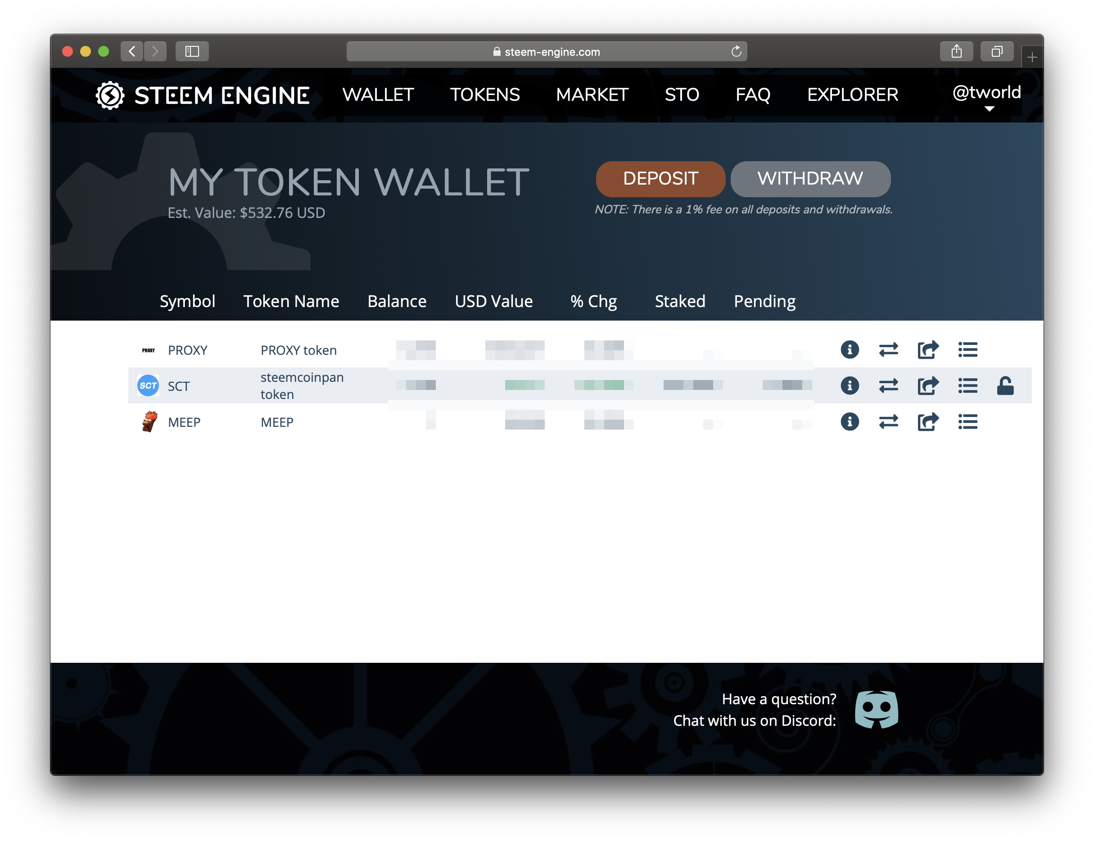Click the unlock stake icon for SCT

point(1005,386)
